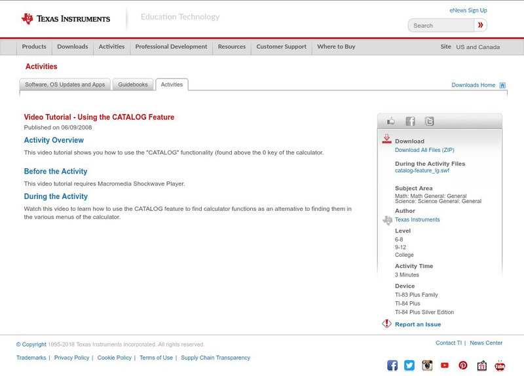Open the footer Pinterest icon
This screenshot has width=524, height=376.
point(463,366)
